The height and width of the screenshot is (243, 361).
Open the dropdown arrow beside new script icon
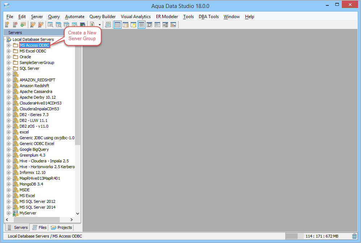coord(100,25)
